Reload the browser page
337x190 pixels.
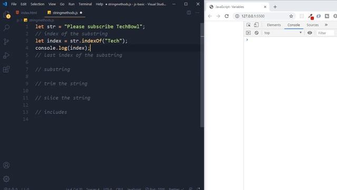click(x=226, y=16)
